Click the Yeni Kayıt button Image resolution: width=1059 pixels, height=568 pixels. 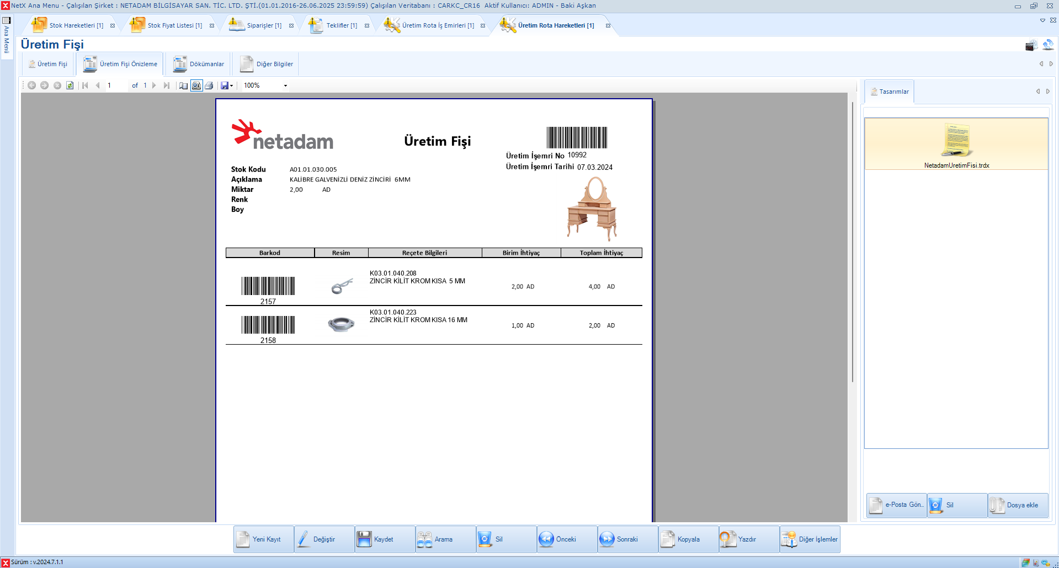tap(263, 539)
